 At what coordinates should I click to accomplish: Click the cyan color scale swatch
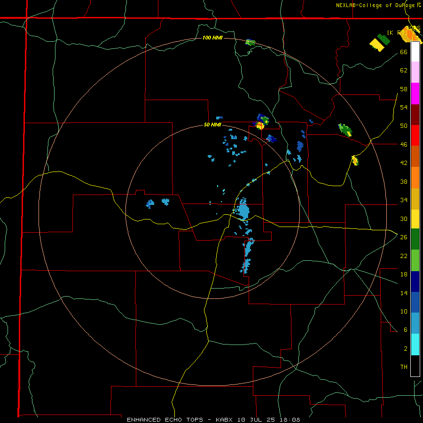tap(415, 345)
